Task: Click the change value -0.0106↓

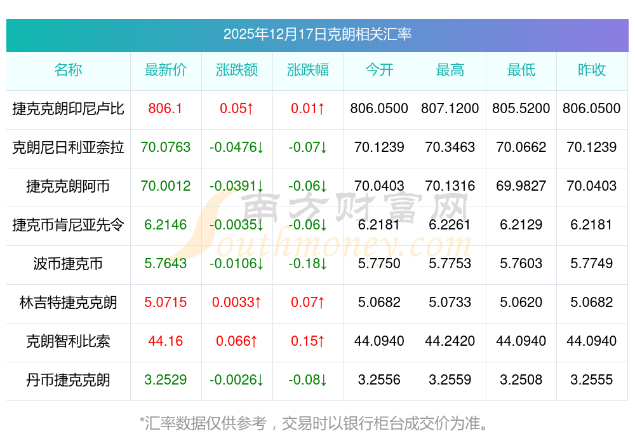Action: pos(237,264)
